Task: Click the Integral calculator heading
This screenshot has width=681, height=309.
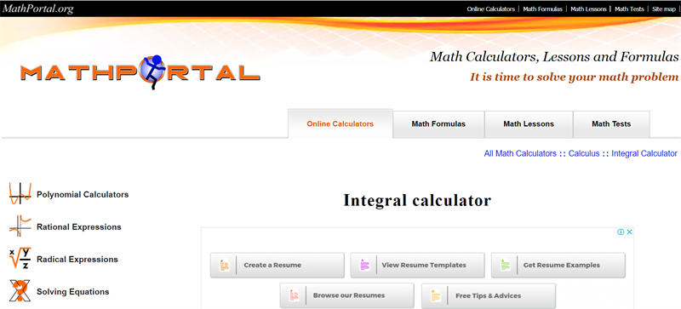Action: pyautogui.click(x=417, y=200)
